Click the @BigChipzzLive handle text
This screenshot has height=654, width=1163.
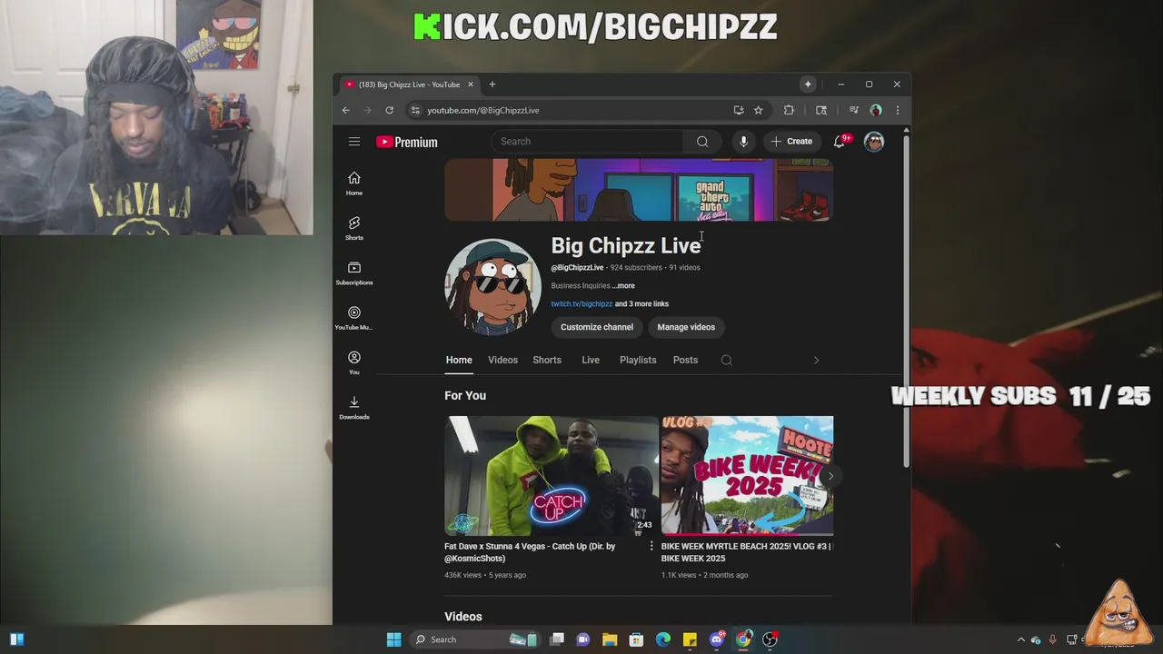(577, 268)
